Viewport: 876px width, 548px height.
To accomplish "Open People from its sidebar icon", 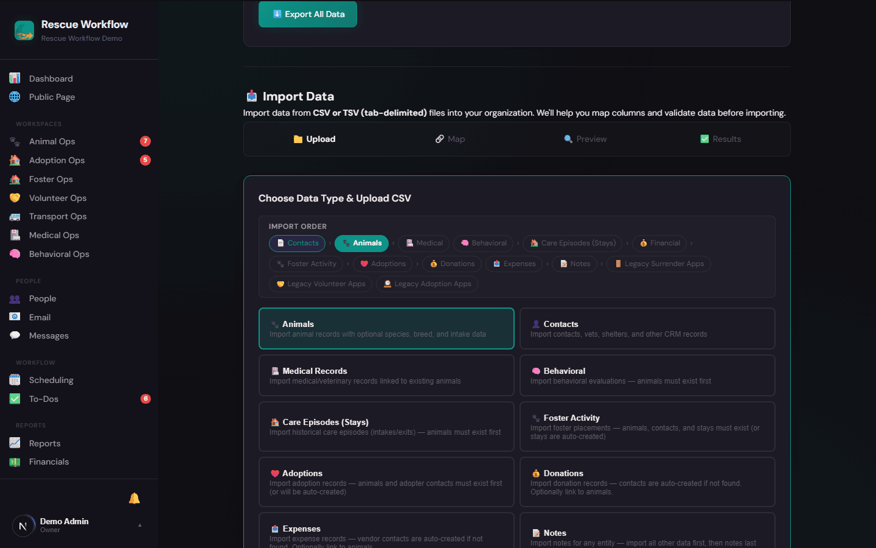I will click(15, 298).
